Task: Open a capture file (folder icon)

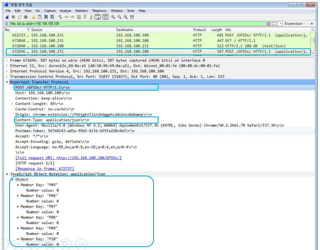Action: coord(33,17)
